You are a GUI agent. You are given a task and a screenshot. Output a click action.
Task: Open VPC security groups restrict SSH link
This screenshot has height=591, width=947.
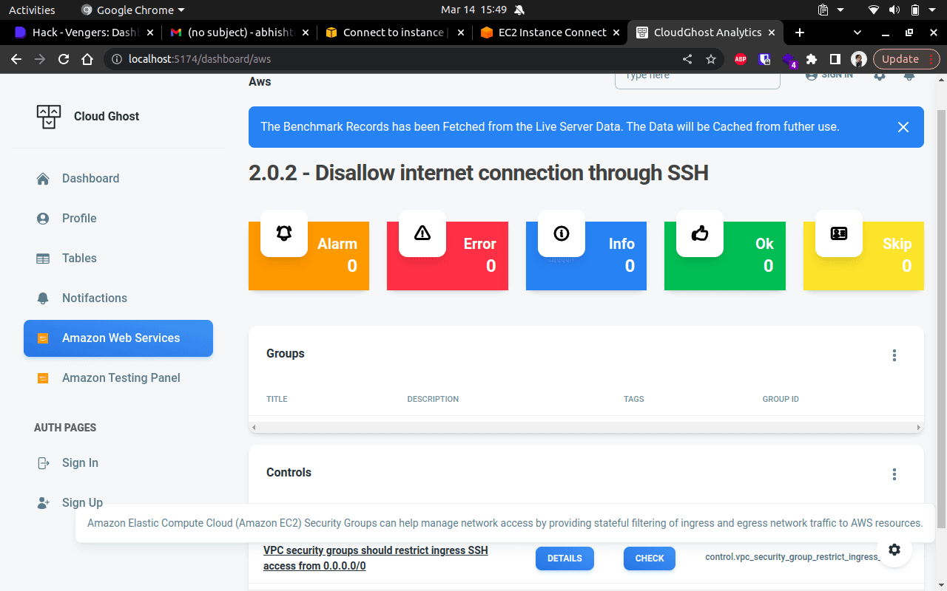point(376,558)
